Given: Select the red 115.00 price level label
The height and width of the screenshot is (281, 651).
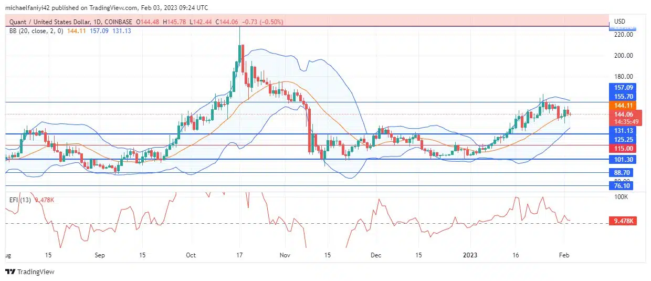Looking at the screenshot, I should [x=622, y=149].
